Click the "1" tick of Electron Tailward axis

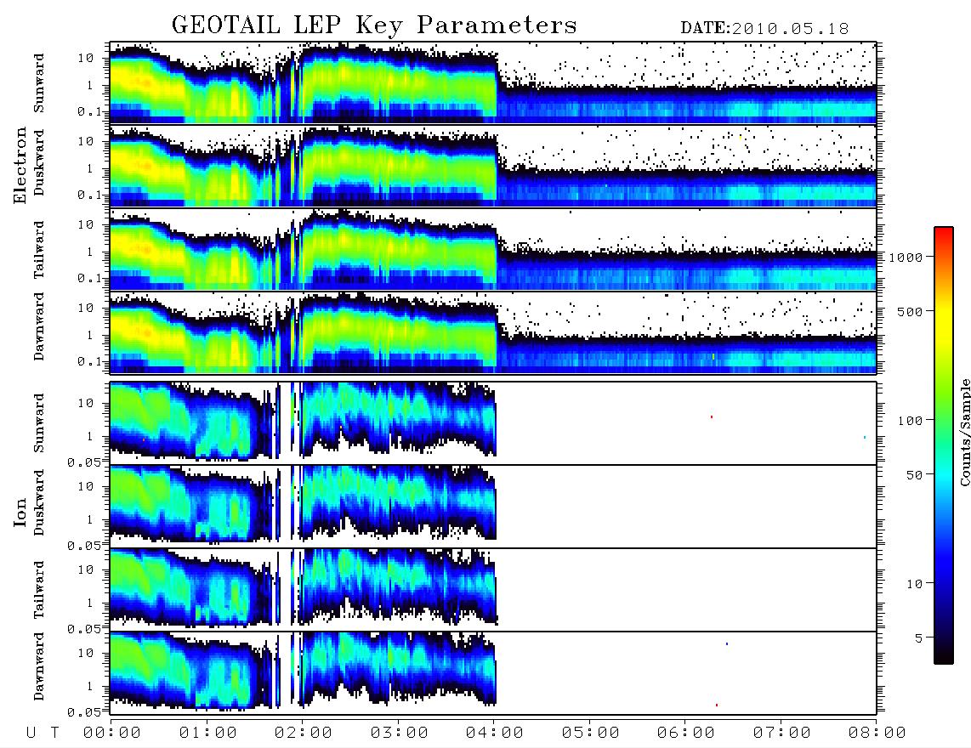pyautogui.click(x=90, y=252)
